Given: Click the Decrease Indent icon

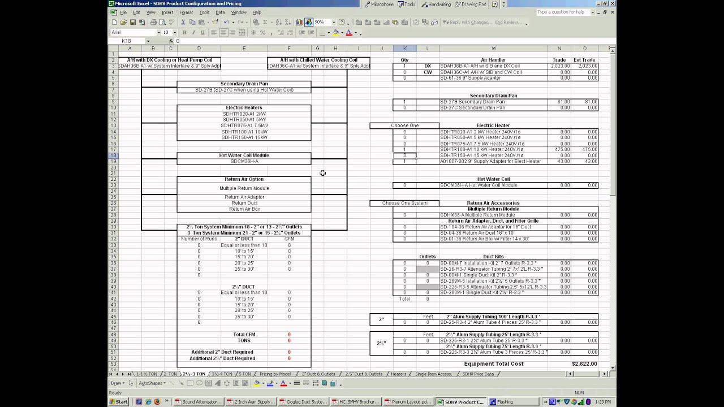Looking at the screenshot, I should point(301,32).
